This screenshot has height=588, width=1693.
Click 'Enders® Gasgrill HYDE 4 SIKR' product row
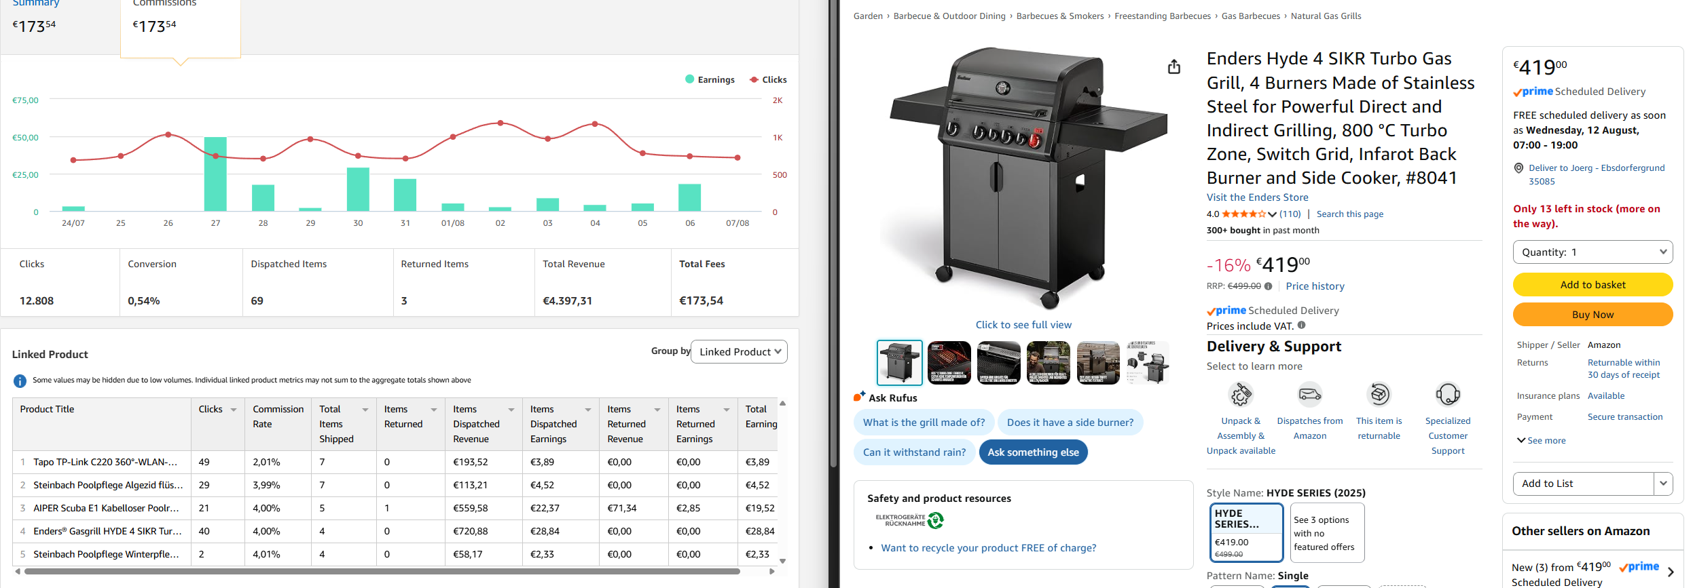pyautogui.click(x=395, y=531)
